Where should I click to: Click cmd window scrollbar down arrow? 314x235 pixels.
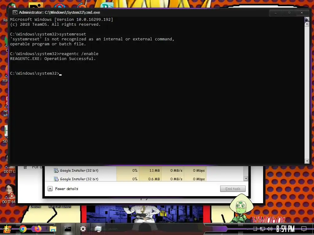(x=307, y=161)
